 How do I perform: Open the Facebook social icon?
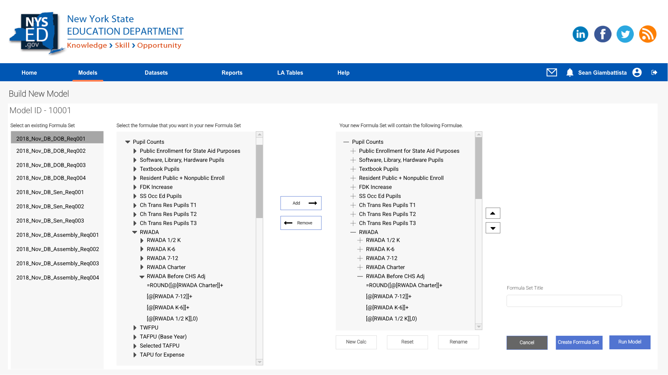[x=603, y=34]
